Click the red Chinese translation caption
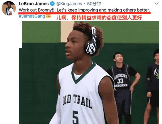Image resolution: width=162 pixels, height=124 pixels. pyautogui.click(x=99, y=18)
